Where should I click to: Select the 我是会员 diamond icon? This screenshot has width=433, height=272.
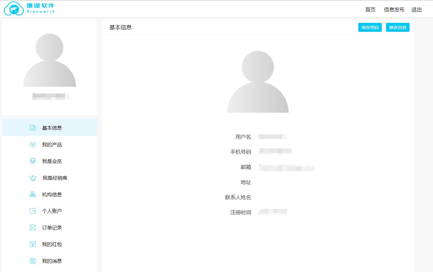tap(32, 161)
